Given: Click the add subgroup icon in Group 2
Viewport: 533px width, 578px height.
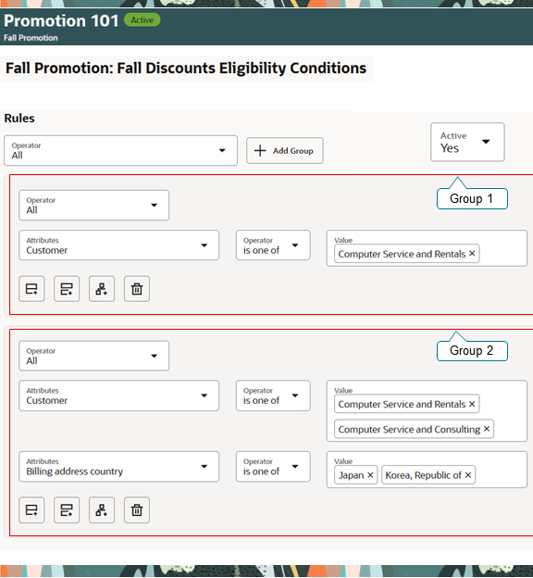Looking at the screenshot, I should (x=102, y=510).
